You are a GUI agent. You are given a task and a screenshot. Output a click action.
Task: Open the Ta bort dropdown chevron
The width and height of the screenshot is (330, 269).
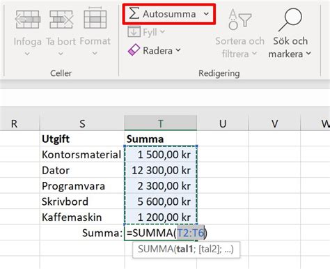(61, 54)
